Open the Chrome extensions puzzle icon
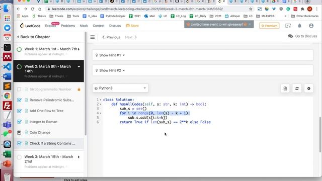This screenshot has width=322, height=181. [302, 9]
